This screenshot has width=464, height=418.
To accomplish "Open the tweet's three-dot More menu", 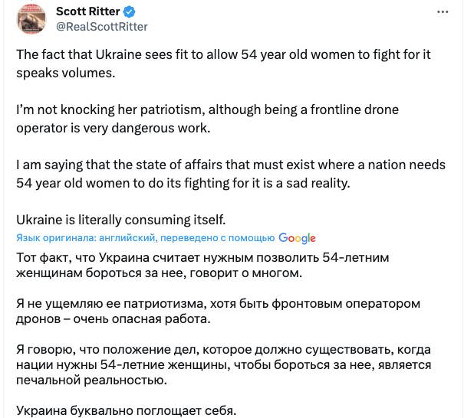I will click(x=443, y=12).
